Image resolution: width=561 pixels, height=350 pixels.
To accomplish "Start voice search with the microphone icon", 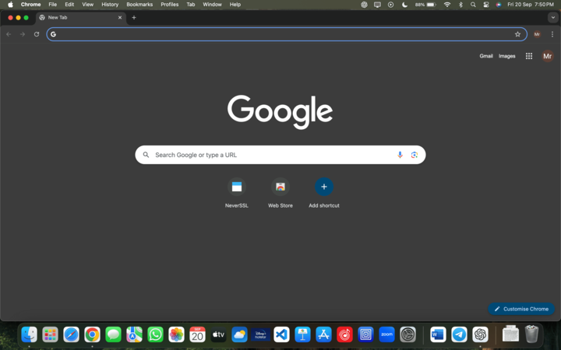I will click(400, 155).
